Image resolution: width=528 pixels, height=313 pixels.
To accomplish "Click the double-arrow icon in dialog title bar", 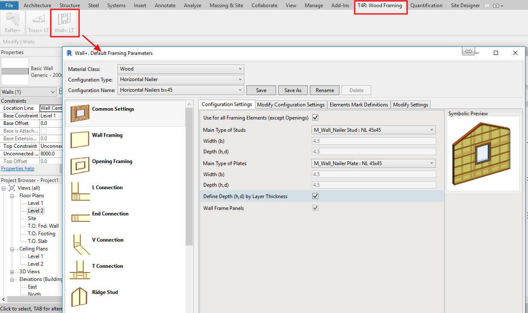I will click(x=468, y=51).
